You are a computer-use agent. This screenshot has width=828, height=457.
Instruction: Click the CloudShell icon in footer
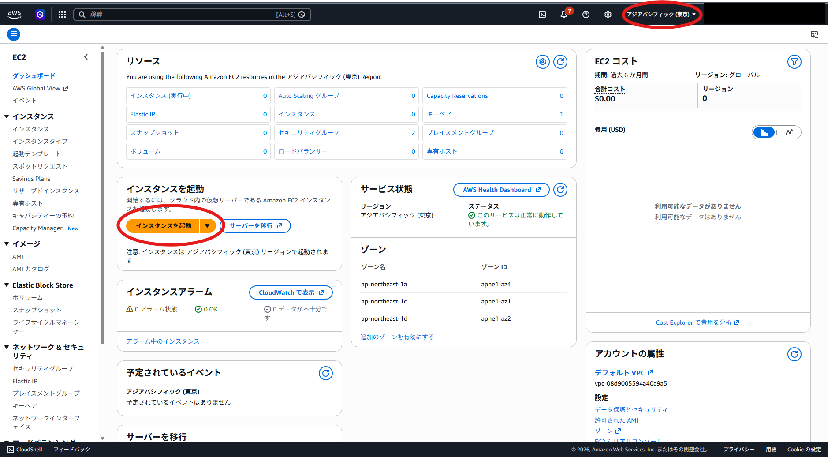pos(11,450)
